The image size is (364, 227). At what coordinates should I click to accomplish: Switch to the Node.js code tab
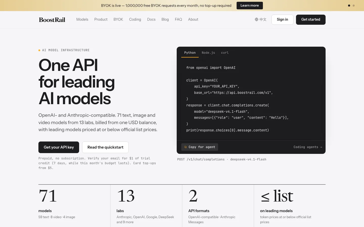coord(208,53)
